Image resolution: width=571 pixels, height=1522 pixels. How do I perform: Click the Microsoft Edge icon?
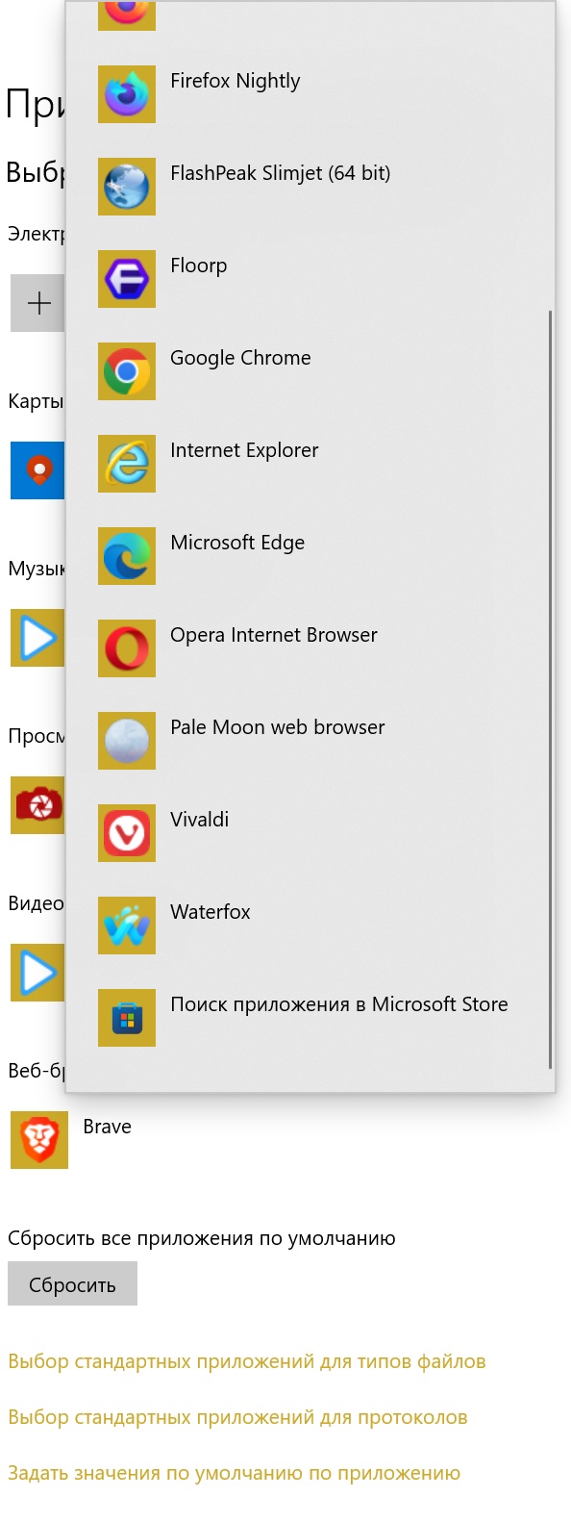127,556
